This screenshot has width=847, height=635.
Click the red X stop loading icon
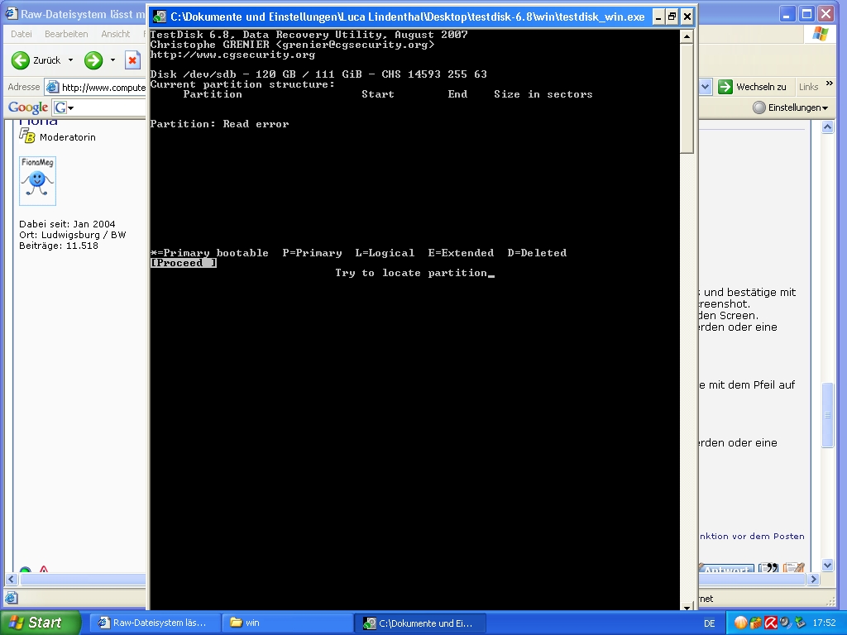tap(132, 60)
